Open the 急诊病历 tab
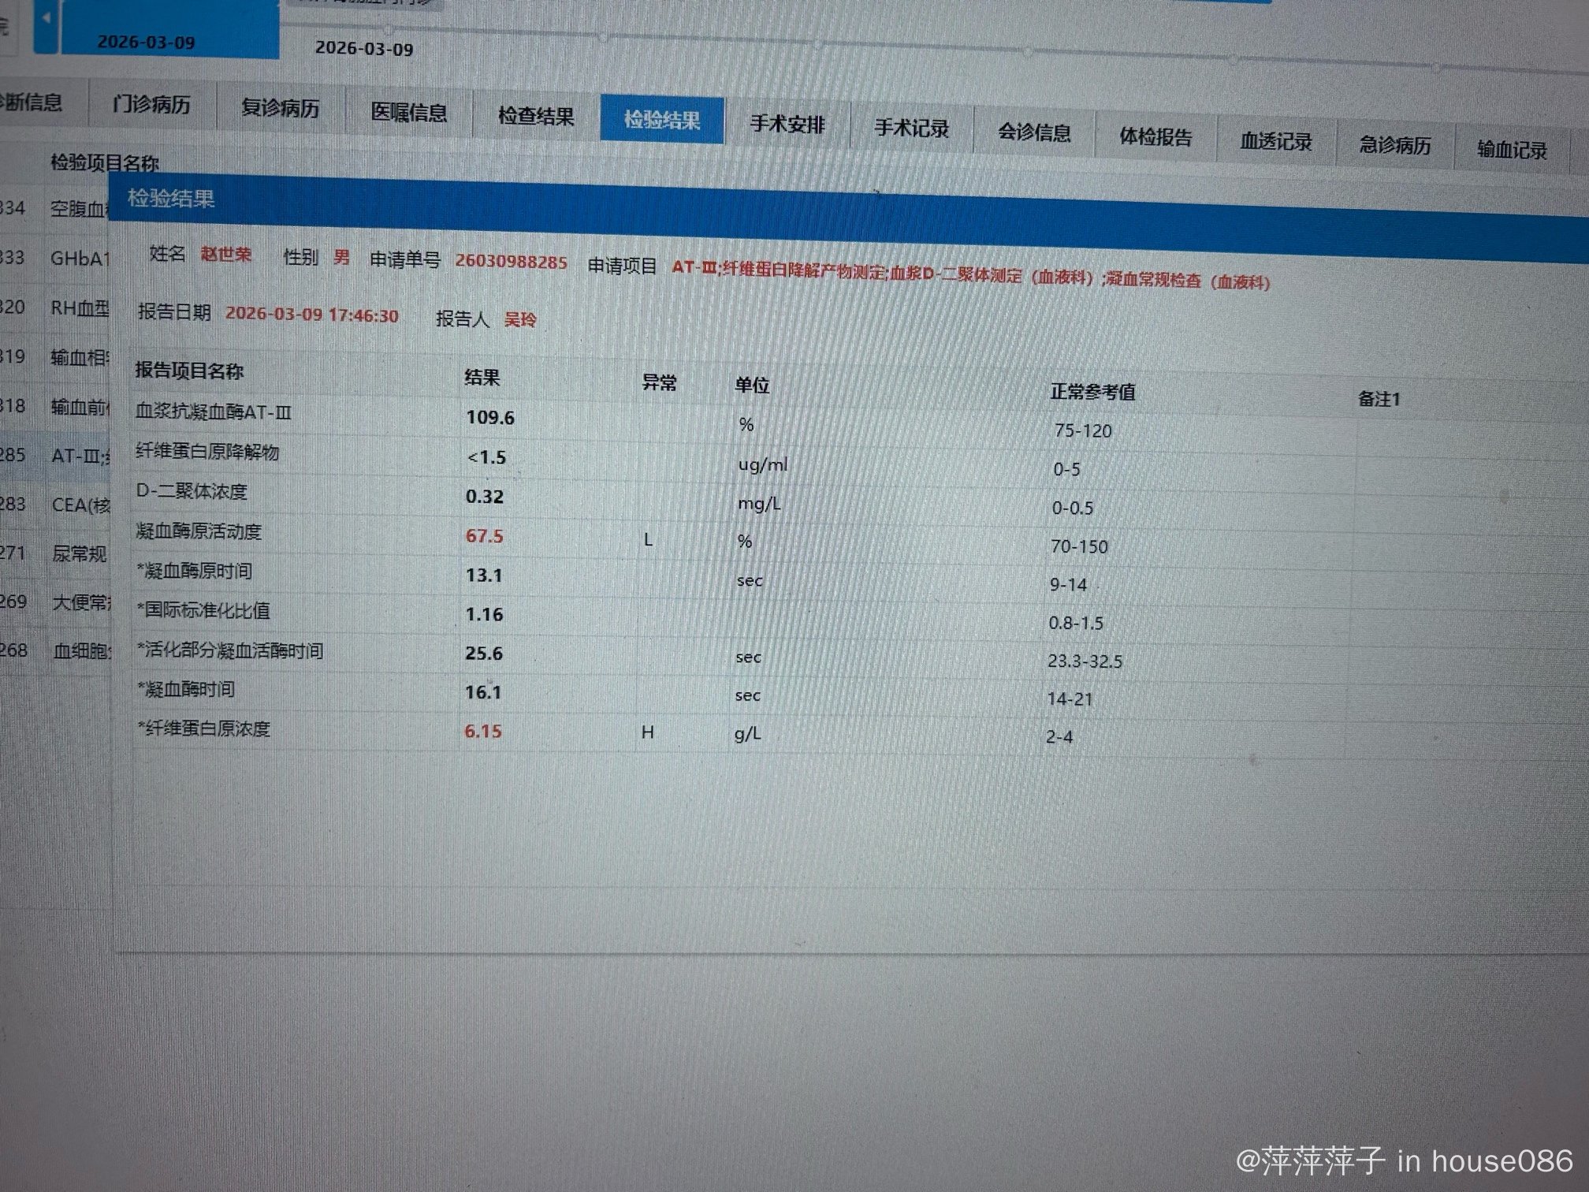This screenshot has width=1589, height=1192. point(1394,146)
